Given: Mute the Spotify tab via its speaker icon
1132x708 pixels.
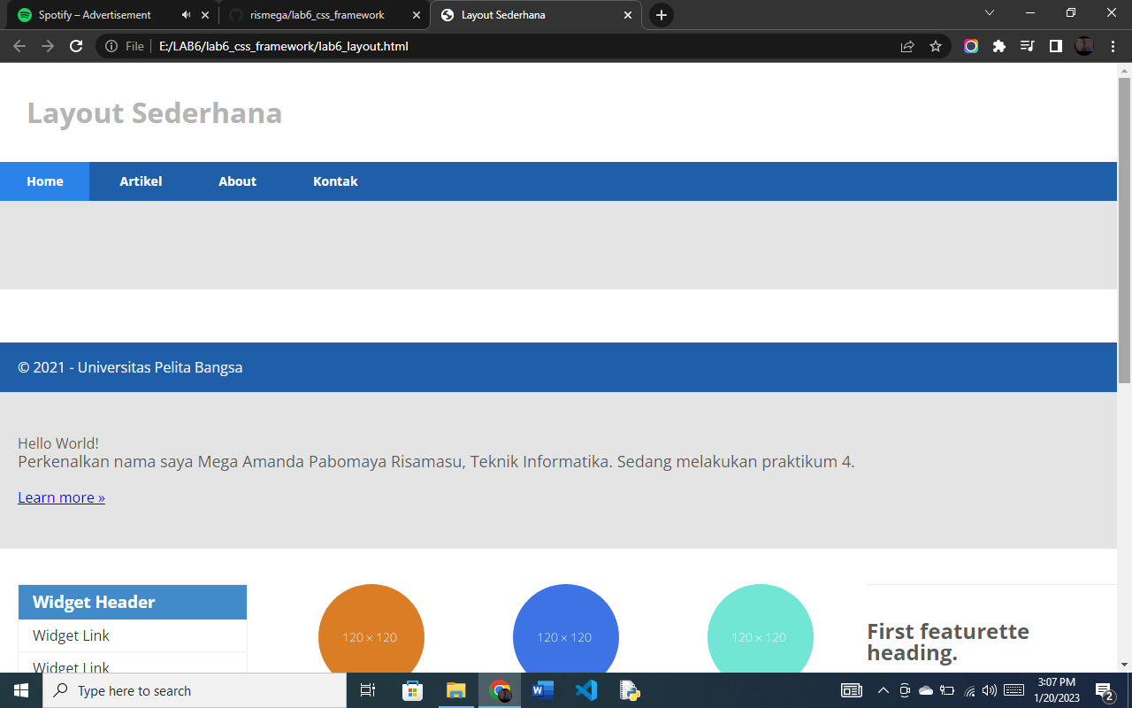Looking at the screenshot, I should tap(184, 14).
